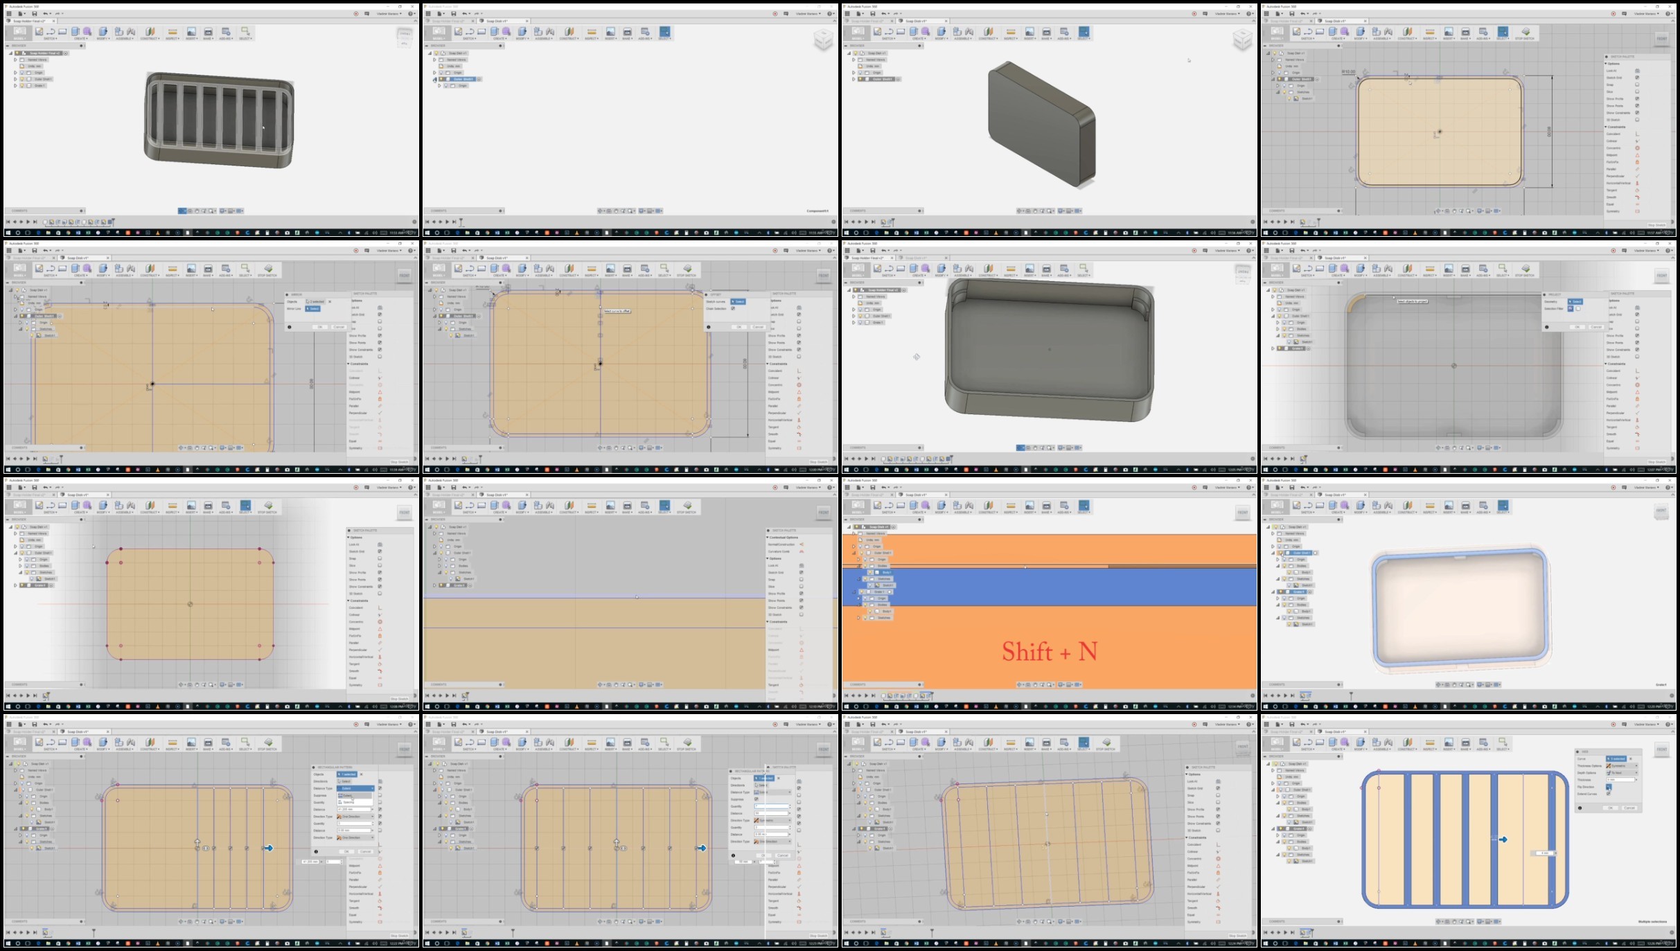Screen dimensions: 1680x951
Task: Click view cube in the upright solid block frame
Action: (x=1242, y=40)
